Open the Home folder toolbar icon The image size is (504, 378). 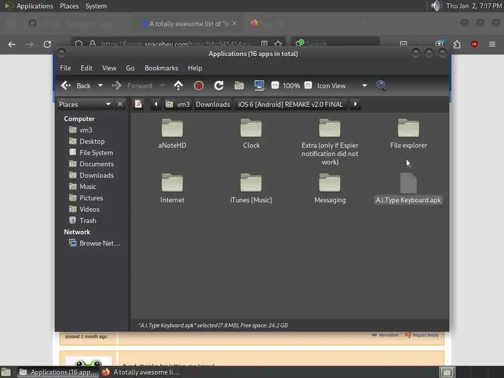239,86
